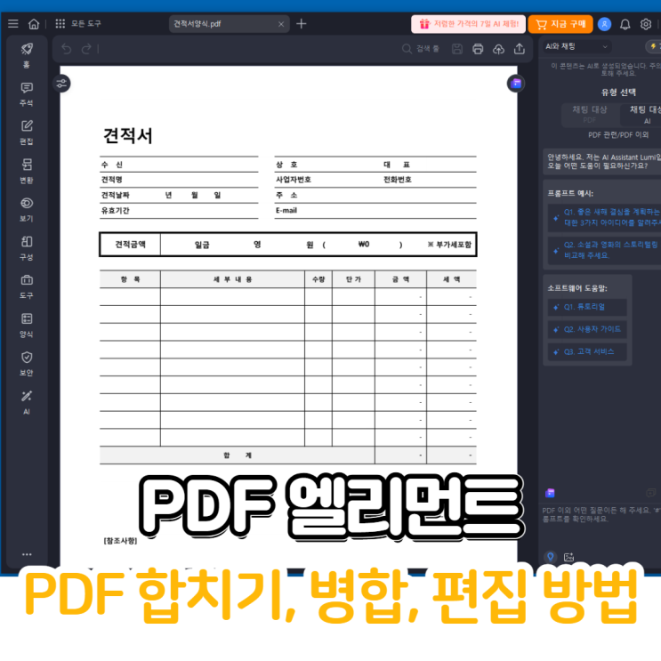Open notifications bell
The height and width of the screenshot is (661, 661).
pos(625,24)
